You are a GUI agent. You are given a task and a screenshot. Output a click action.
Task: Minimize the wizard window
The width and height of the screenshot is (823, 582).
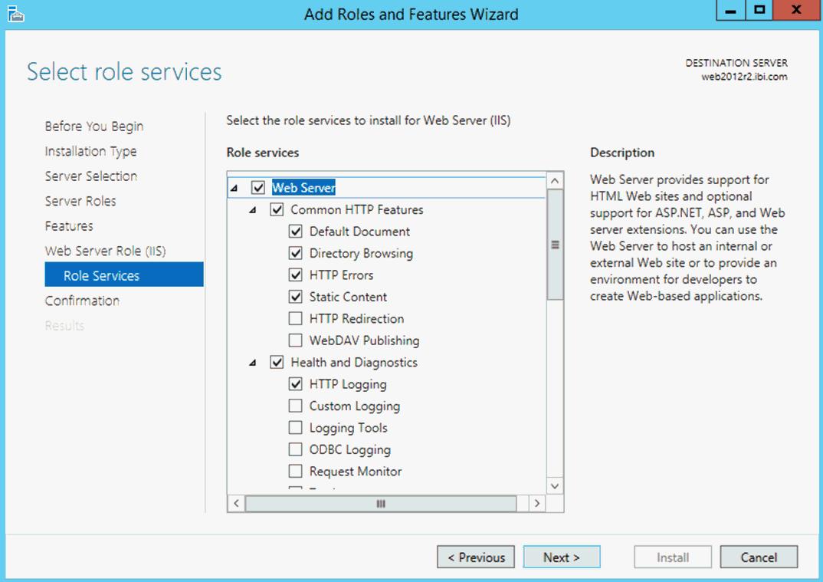pyautogui.click(x=730, y=11)
